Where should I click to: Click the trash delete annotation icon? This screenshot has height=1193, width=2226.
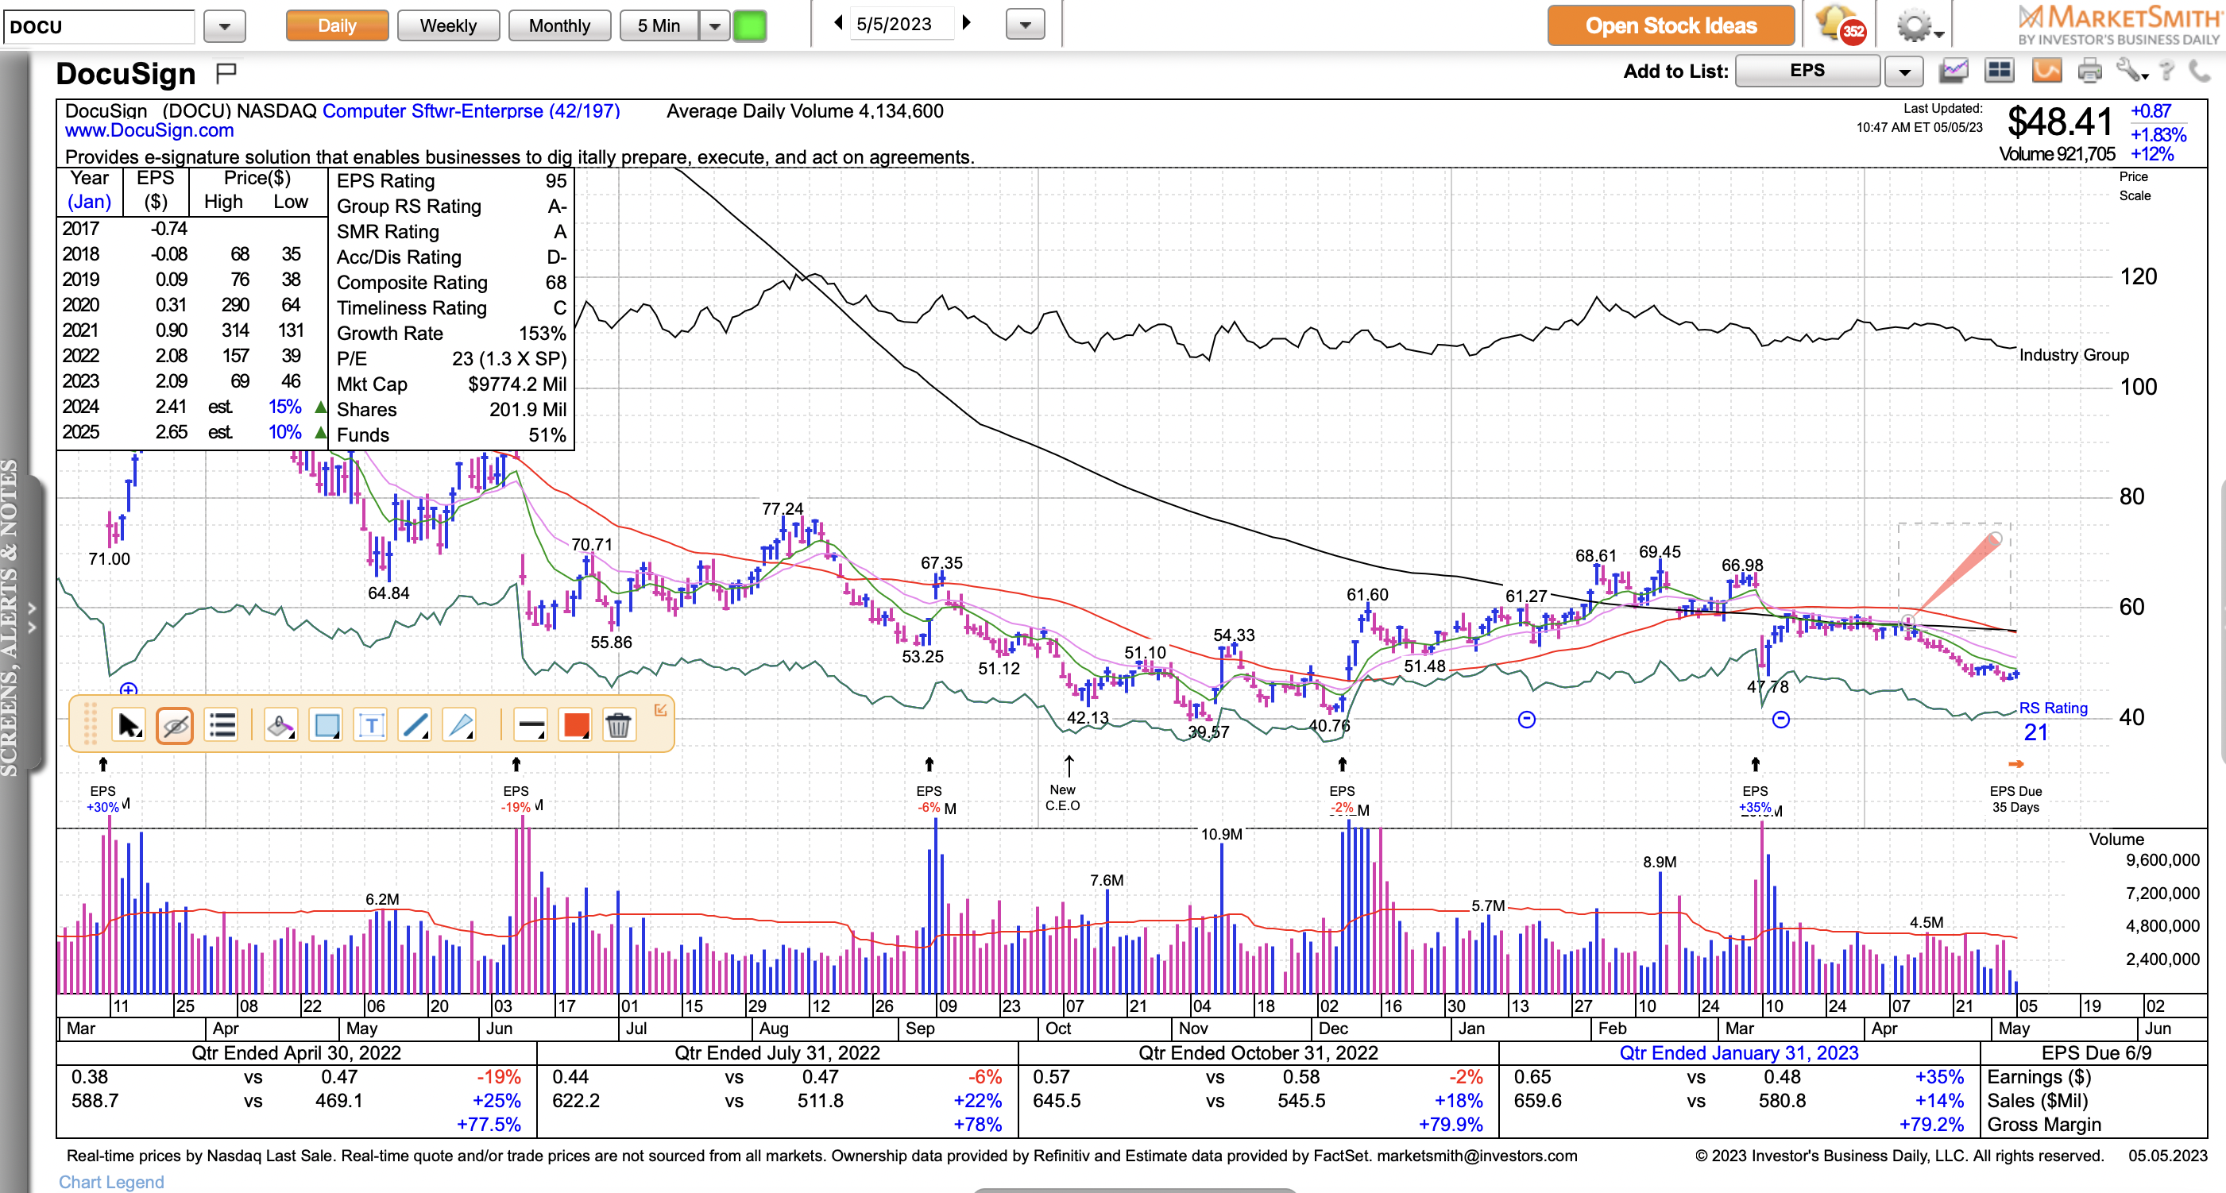coord(618,726)
